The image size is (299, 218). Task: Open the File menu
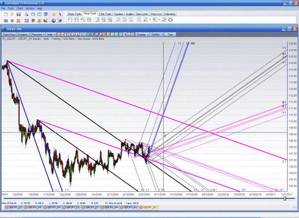coord(3,9)
